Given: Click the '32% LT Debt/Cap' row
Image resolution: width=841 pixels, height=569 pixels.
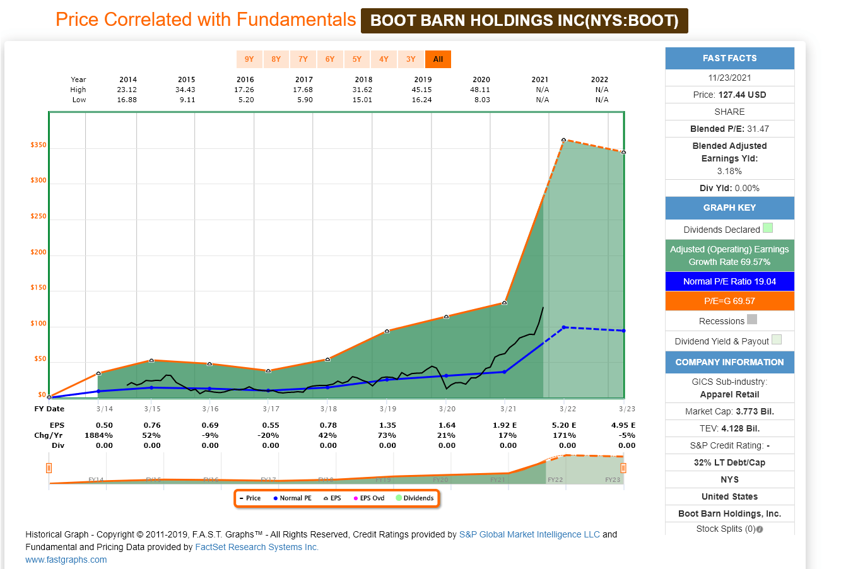Looking at the screenshot, I should [x=729, y=462].
